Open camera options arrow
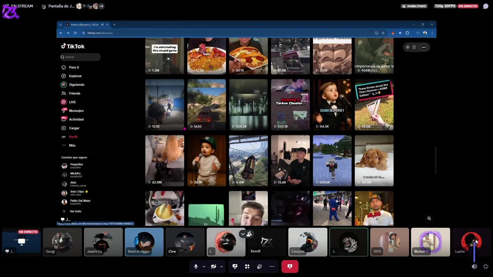493x277 pixels. 221,266
